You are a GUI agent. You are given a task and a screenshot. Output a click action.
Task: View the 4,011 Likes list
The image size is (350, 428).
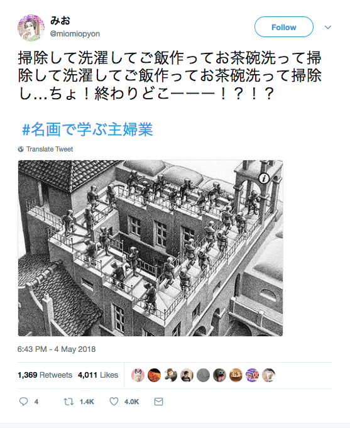point(98,375)
